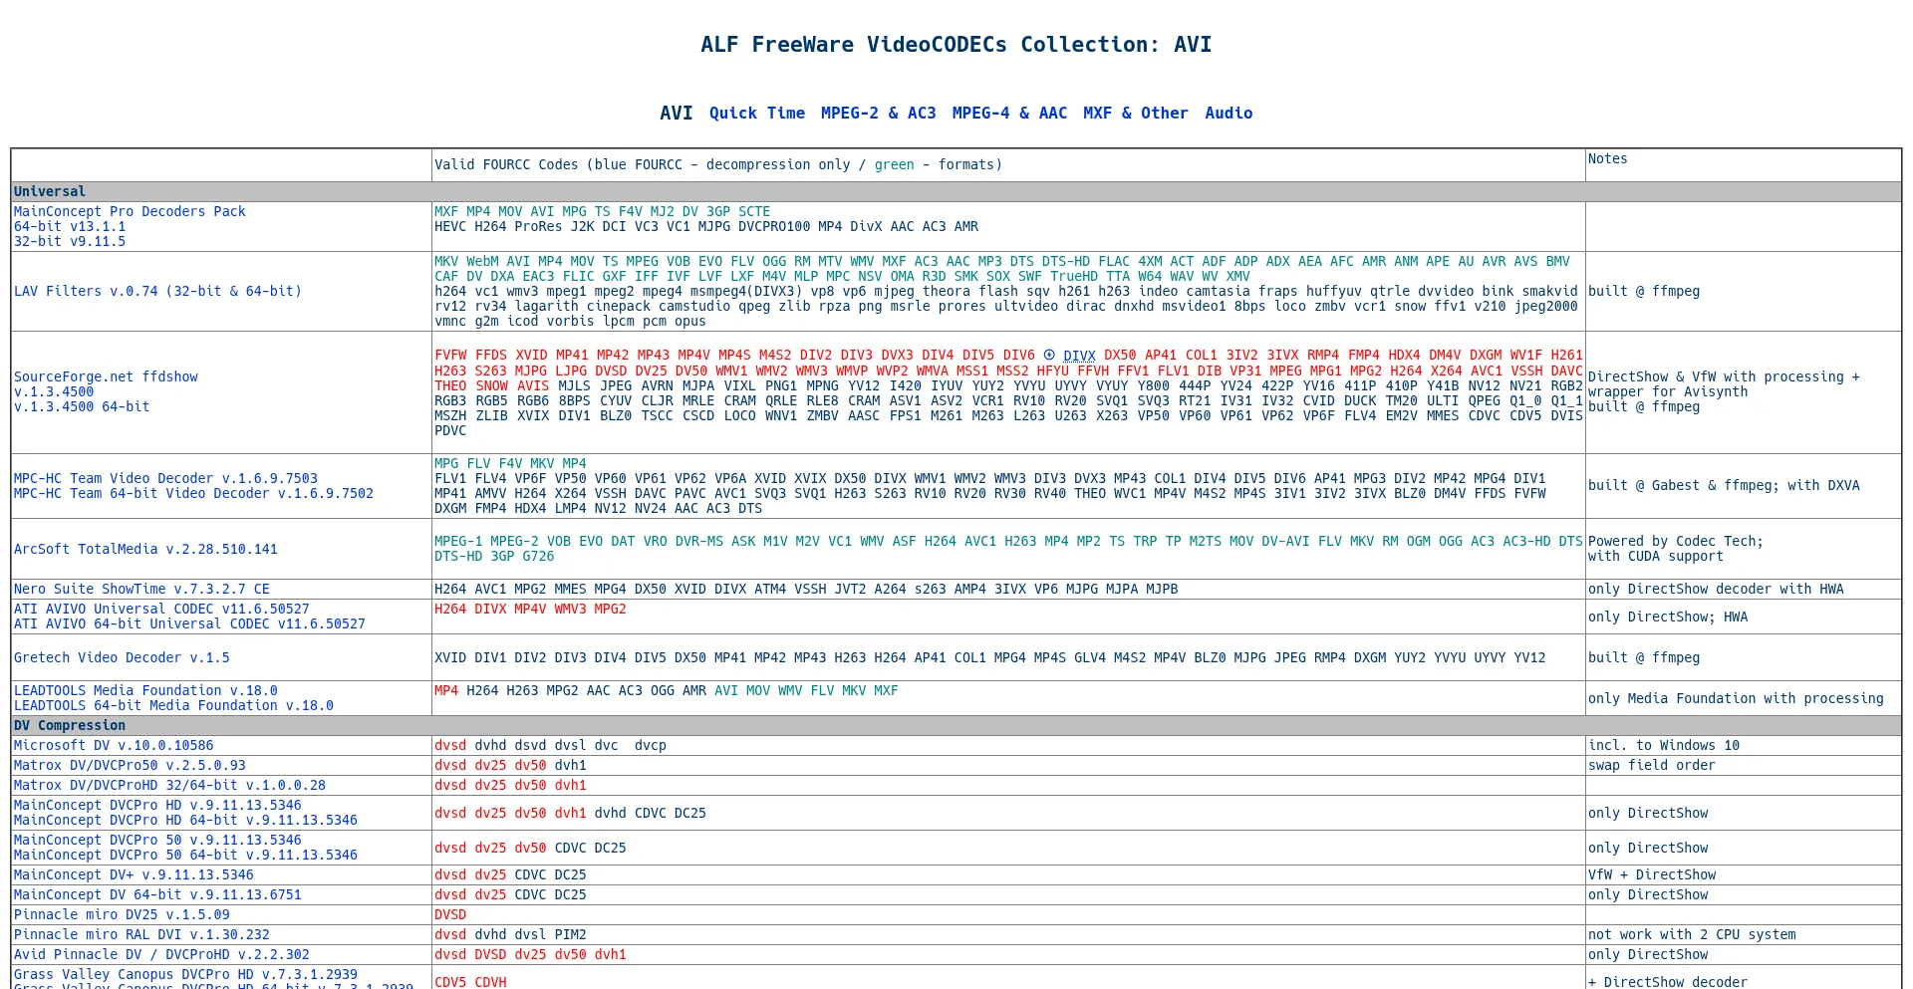1913x989 pixels.
Task: Download the 64-bit v13.1.1 decoders pack
Action: (x=70, y=226)
